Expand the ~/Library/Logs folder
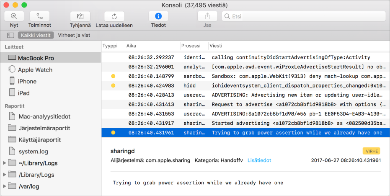The width and height of the screenshot is (390, 196). tap(4, 163)
